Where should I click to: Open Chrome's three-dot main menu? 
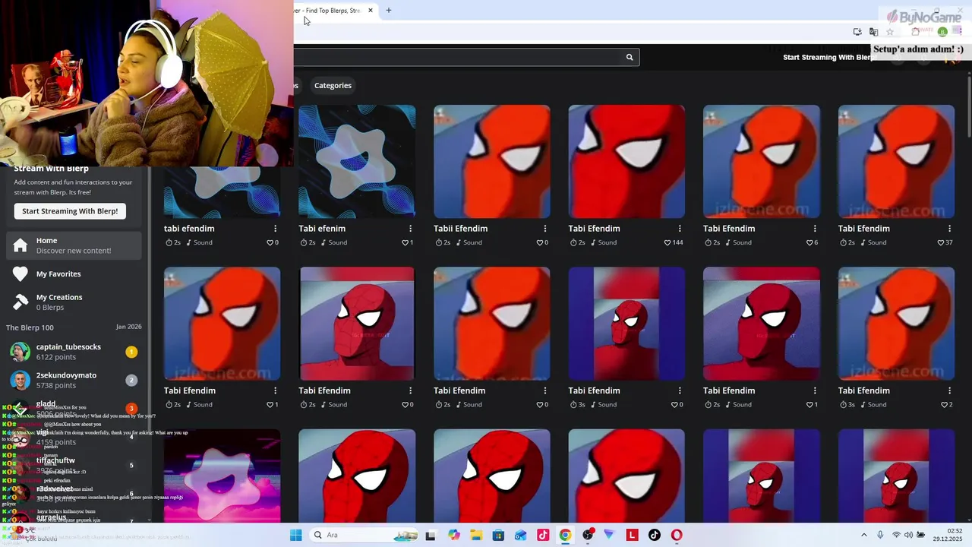[x=960, y=32]
